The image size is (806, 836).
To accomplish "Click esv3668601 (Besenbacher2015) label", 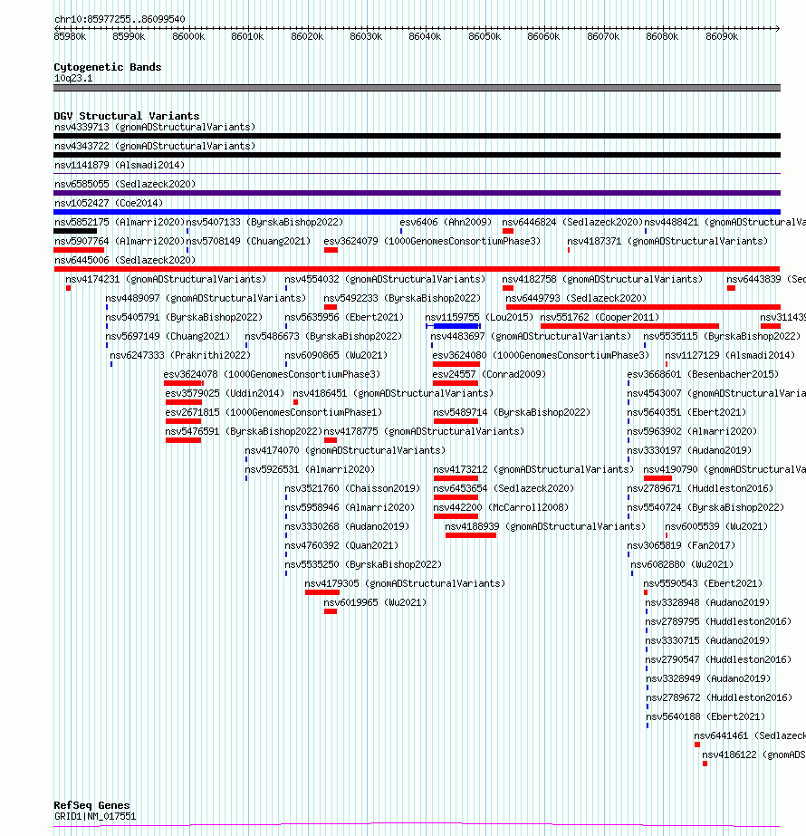I will (x=703, y=374).
